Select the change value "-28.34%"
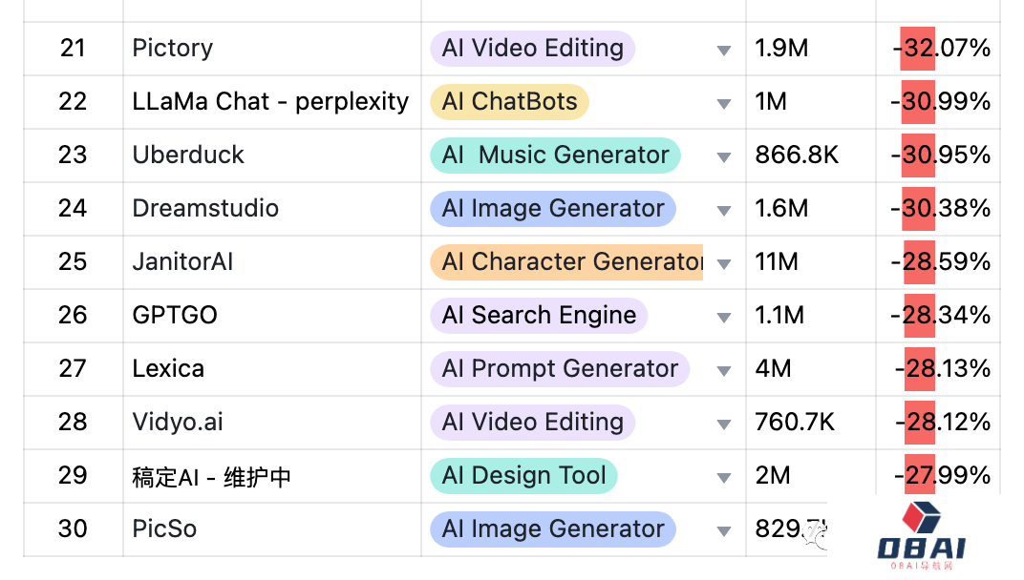Image resolution: width=1024 pixels, height=580 pixels. (x=941, y=316)
